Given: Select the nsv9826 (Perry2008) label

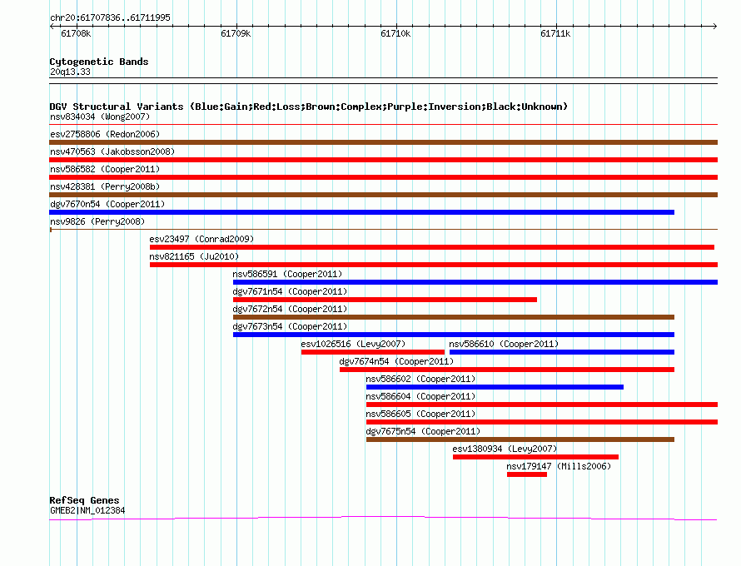Looking at the screenshot, I should pyautogui.click(x=97, y=221).
